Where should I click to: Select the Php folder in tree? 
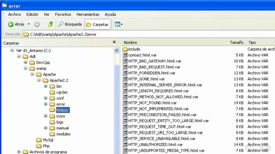(x=46, y=146)
